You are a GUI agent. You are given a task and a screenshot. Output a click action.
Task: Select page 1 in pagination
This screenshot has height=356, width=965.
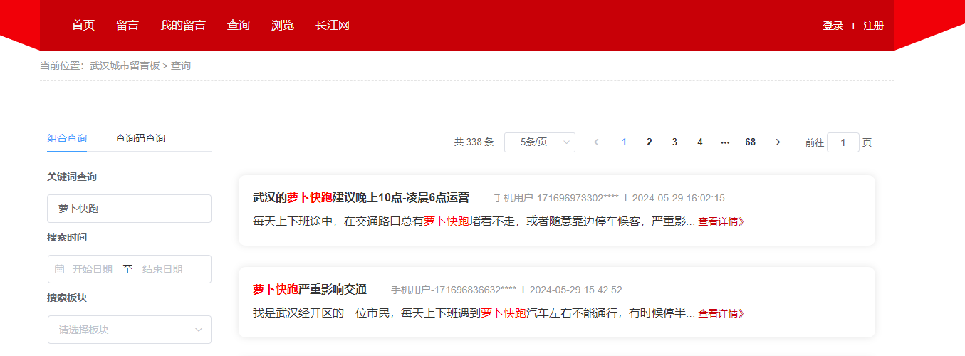(624, 142)
